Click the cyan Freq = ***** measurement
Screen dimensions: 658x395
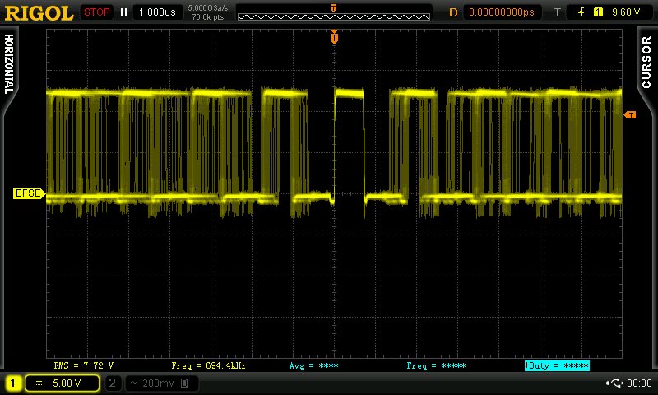point(437,365)
